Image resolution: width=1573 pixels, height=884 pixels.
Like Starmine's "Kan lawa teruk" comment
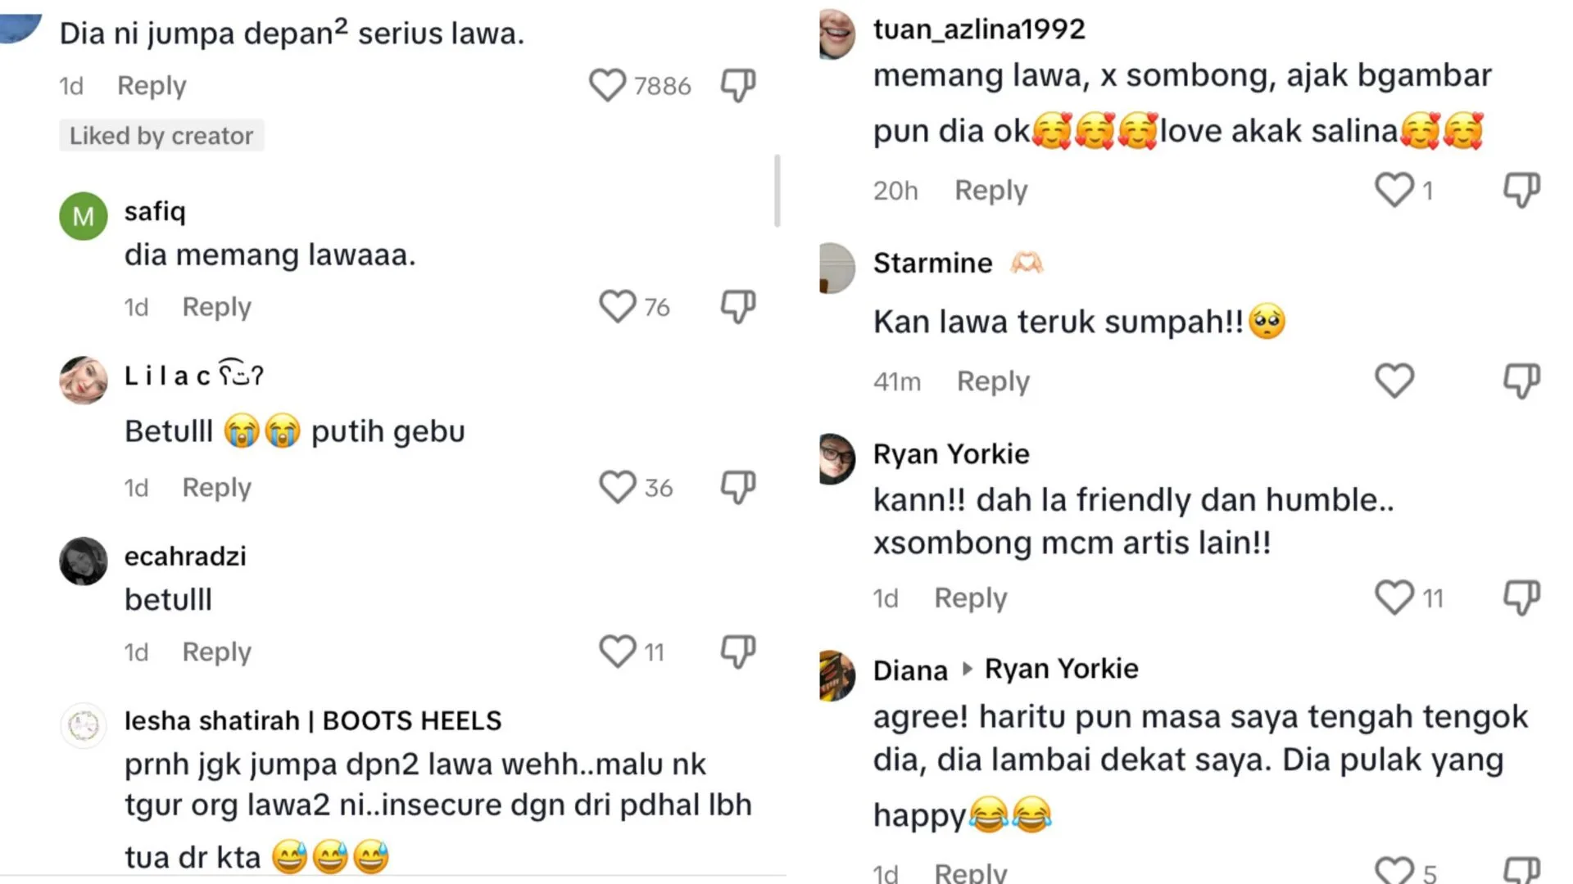[1394, 381]
